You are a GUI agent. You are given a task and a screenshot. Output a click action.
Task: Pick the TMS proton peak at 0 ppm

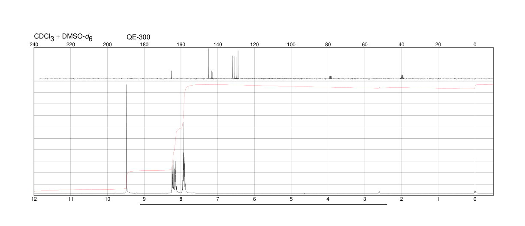click(475, 176)
